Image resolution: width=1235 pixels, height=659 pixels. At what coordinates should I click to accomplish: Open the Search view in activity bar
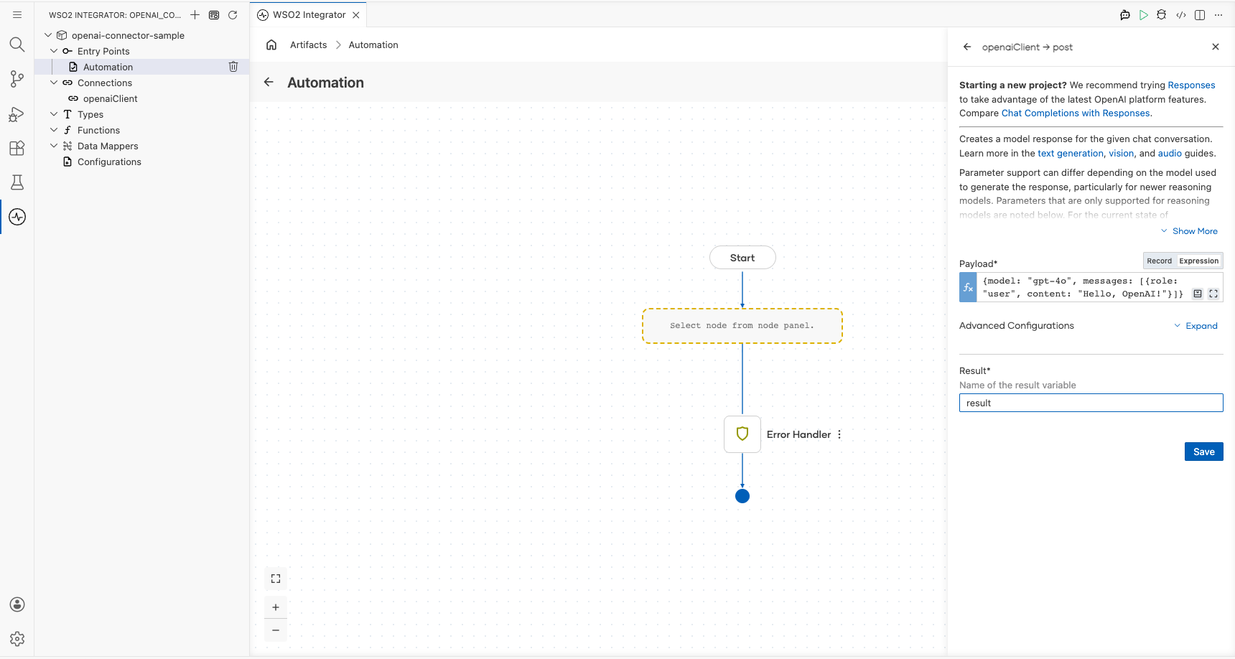17,45
